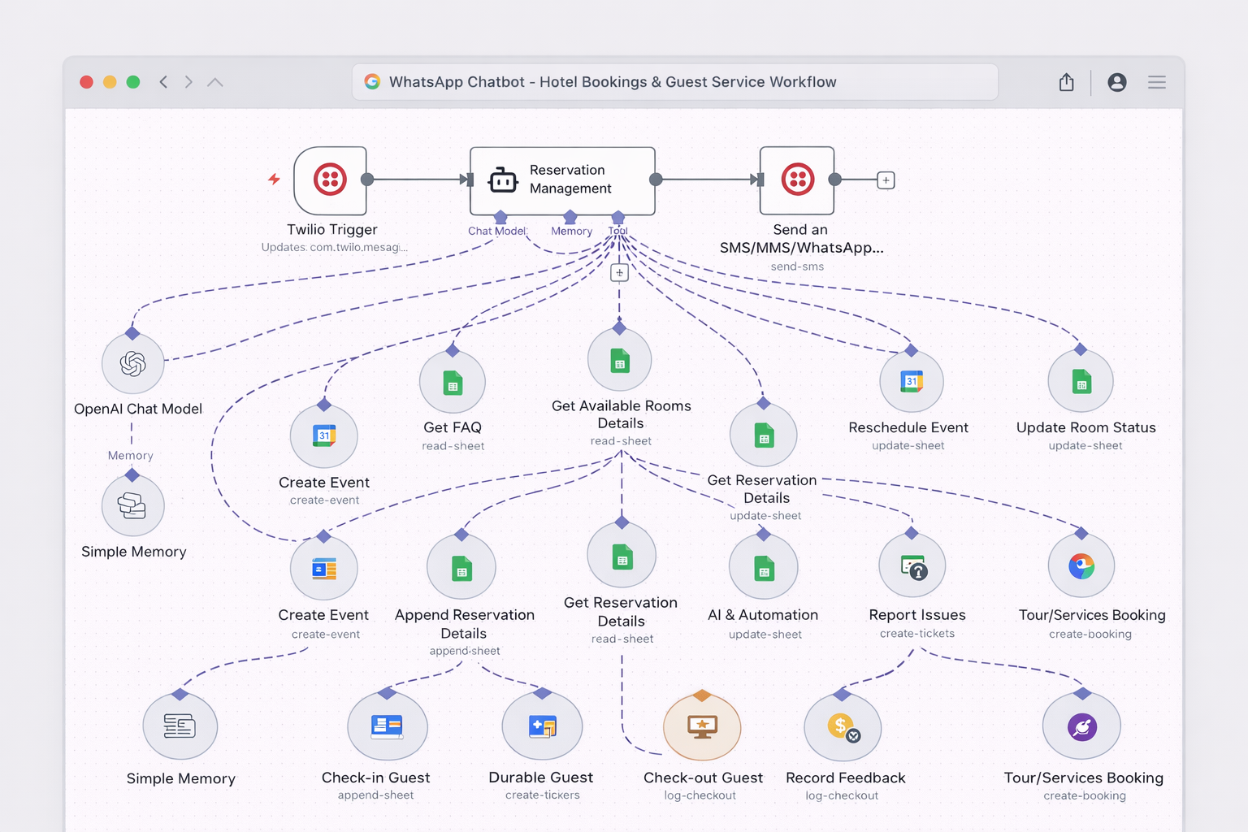The height and width of the screenshot is (832, 1248).
Task: Click the plus button below the Tool connector
Action: click(x=619, y=272)
